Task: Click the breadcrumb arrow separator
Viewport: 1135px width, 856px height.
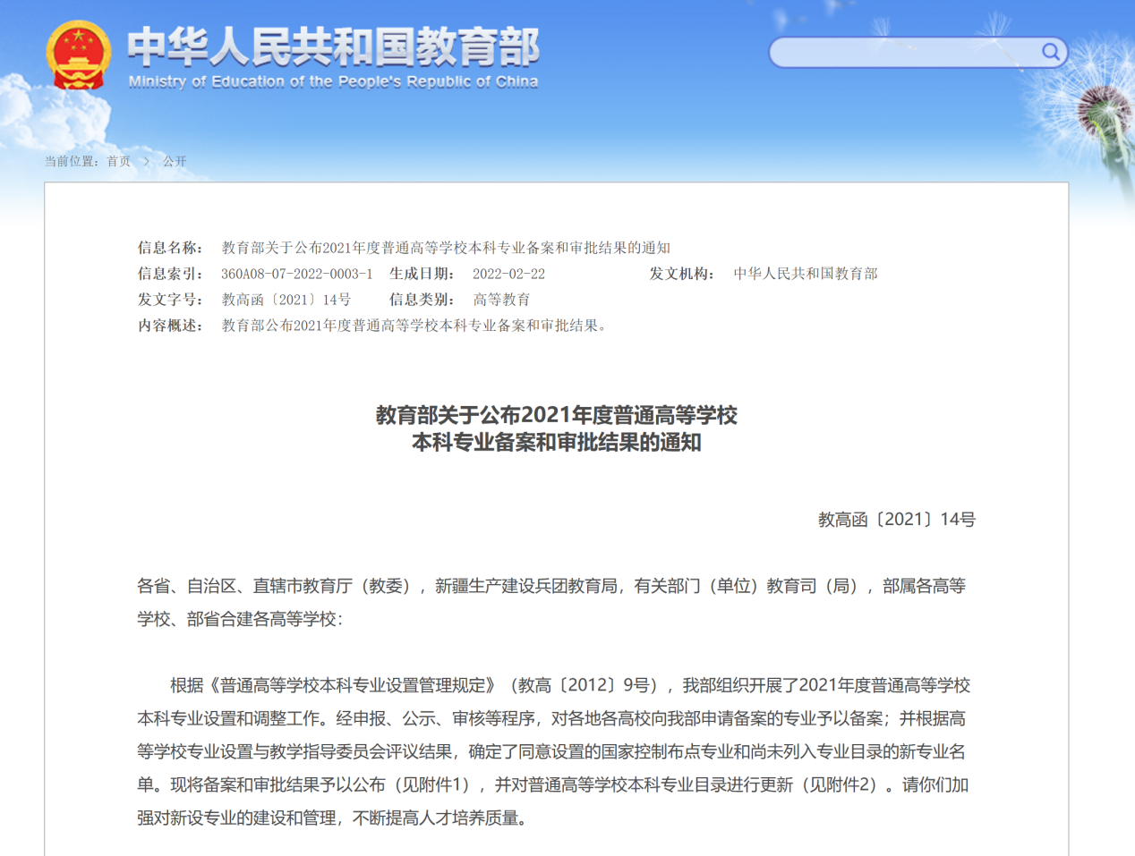Action: (147, 162)
